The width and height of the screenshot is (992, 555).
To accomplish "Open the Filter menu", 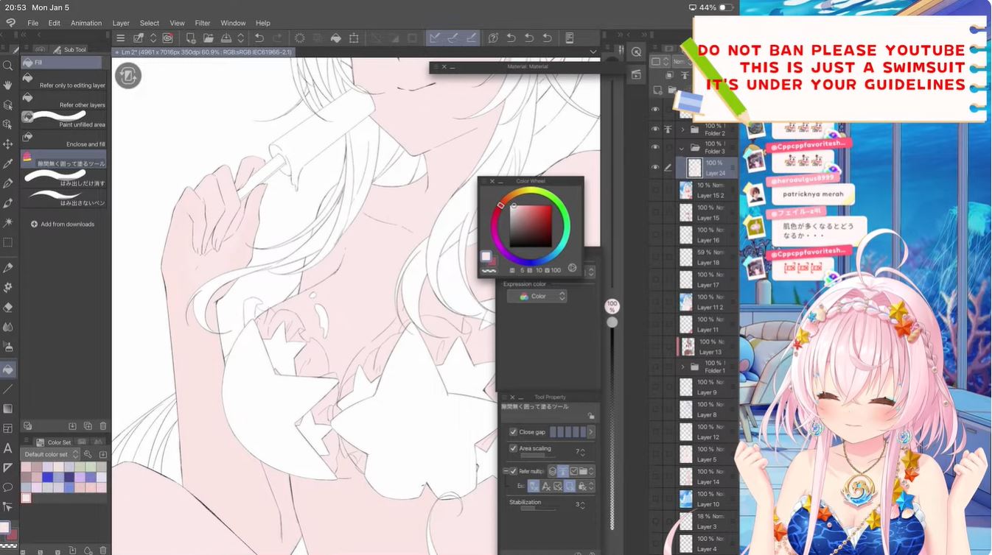I will (x=203, y=23).
